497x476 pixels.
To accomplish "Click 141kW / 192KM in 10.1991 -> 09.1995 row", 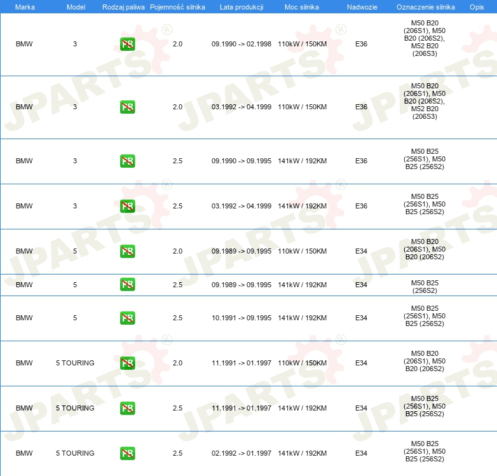I will tap(302, 318).
